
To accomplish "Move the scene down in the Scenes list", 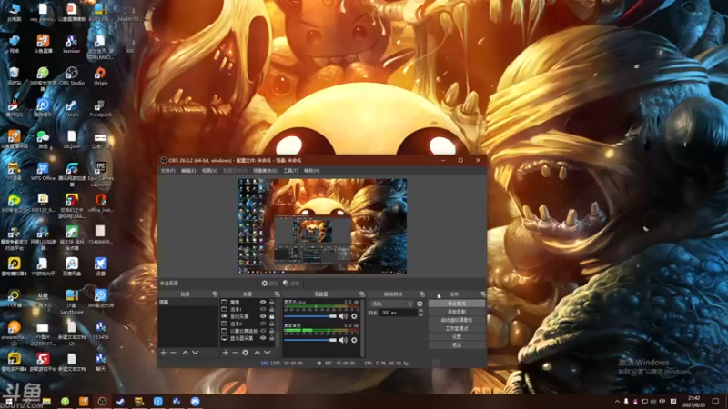I will (196, 353).
